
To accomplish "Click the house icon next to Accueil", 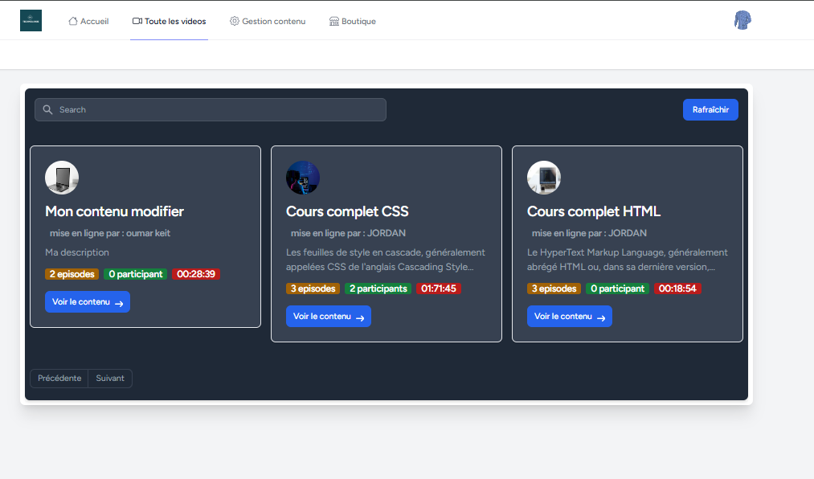I will 73,21.
